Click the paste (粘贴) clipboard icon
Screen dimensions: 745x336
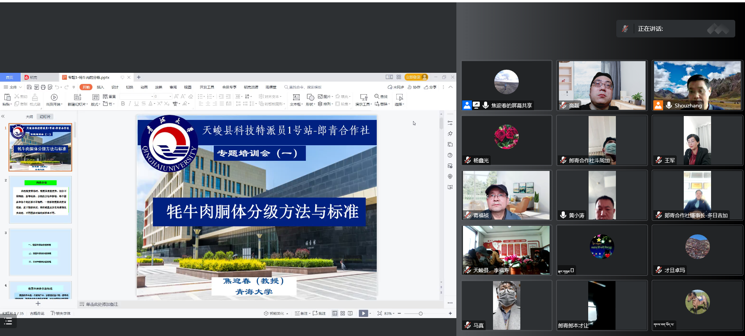[7, 97]
